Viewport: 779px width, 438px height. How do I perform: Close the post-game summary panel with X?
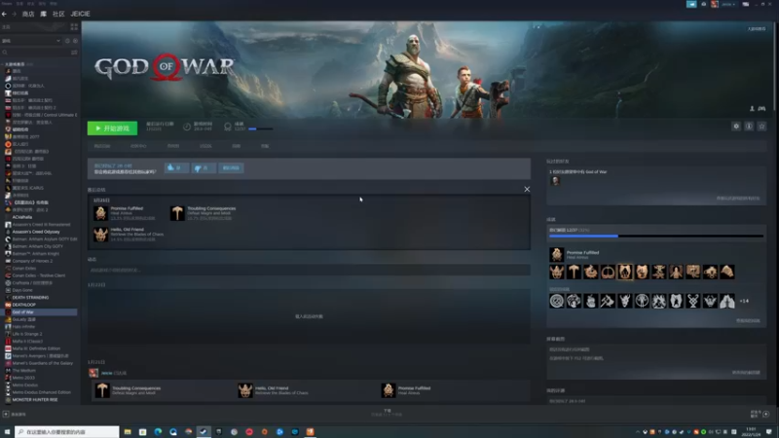point(527,189)
